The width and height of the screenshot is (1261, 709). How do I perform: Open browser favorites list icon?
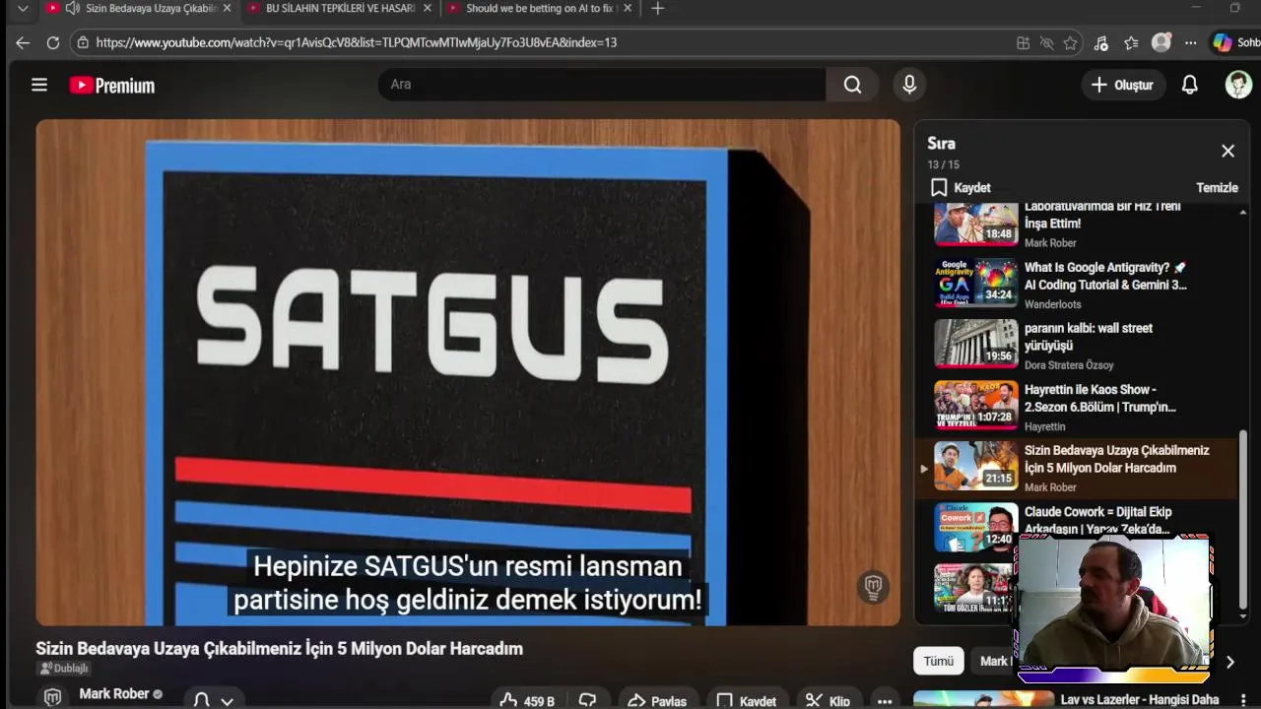[1131, 42]
